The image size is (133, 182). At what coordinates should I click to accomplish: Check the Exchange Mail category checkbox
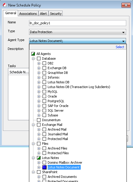pos(39,125)
